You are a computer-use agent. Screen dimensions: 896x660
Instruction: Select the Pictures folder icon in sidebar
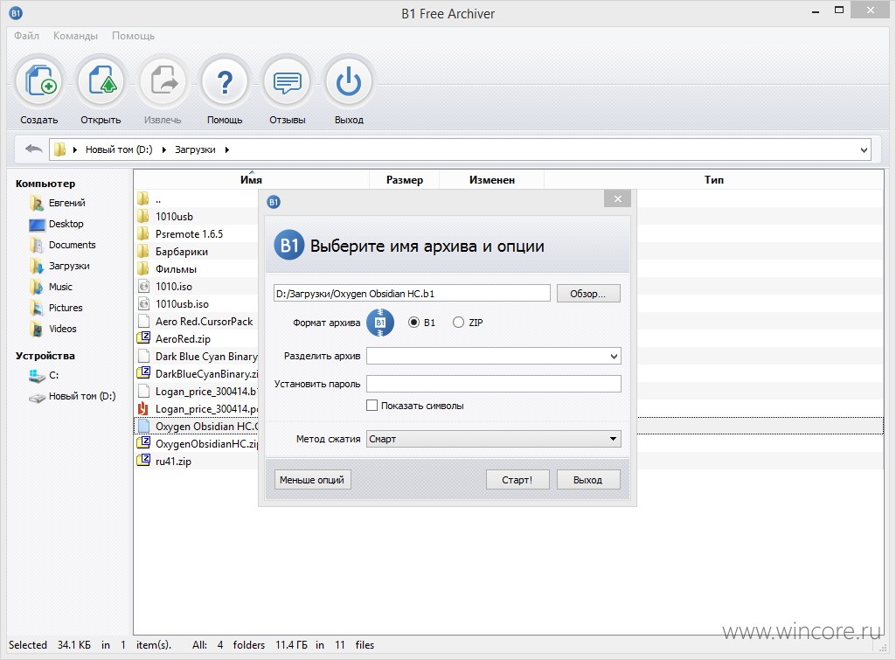(36, 308)
